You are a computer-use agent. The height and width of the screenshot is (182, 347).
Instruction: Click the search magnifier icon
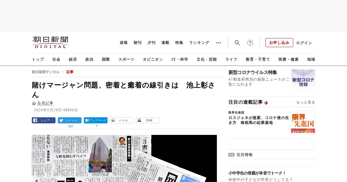237,43
